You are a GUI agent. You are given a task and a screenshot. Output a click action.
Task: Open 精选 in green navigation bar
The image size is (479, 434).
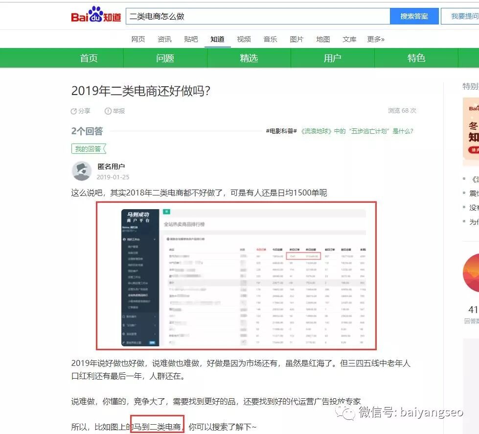click(249, 58)
